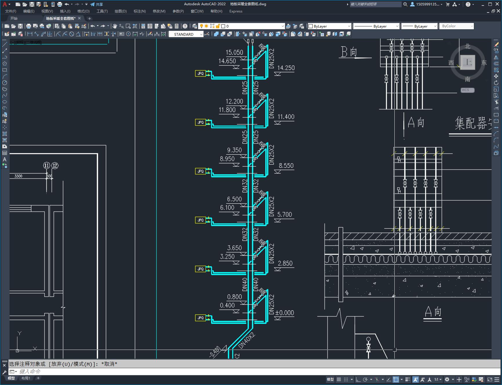
Task: Select the Linear Dimension tool
Action: [x=30, y=34]
